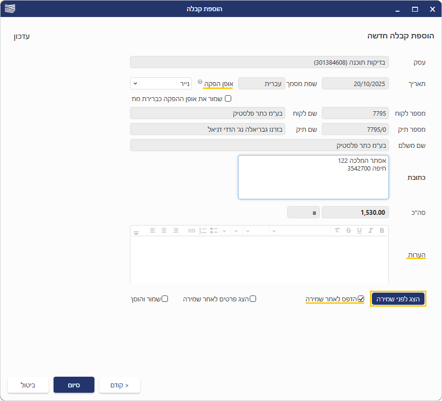
Task: Insert a hyperlink in notes
Action: pyautogui.click(x=192, y=230)
